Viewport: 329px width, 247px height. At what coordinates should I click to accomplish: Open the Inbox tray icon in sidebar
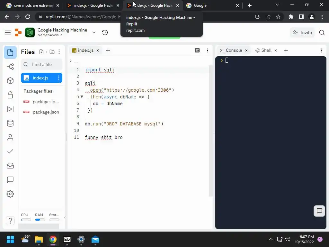[x=10, y=166]
